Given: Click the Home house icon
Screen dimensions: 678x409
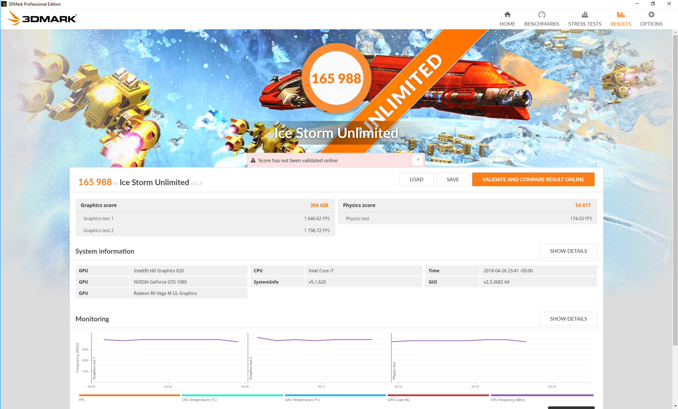Looking at the screenshot, I should pyautogui.click(x=507, y=14).
